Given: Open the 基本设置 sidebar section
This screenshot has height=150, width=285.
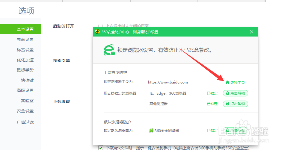Looking at the screenshot, I should click(x=20, y=29).
